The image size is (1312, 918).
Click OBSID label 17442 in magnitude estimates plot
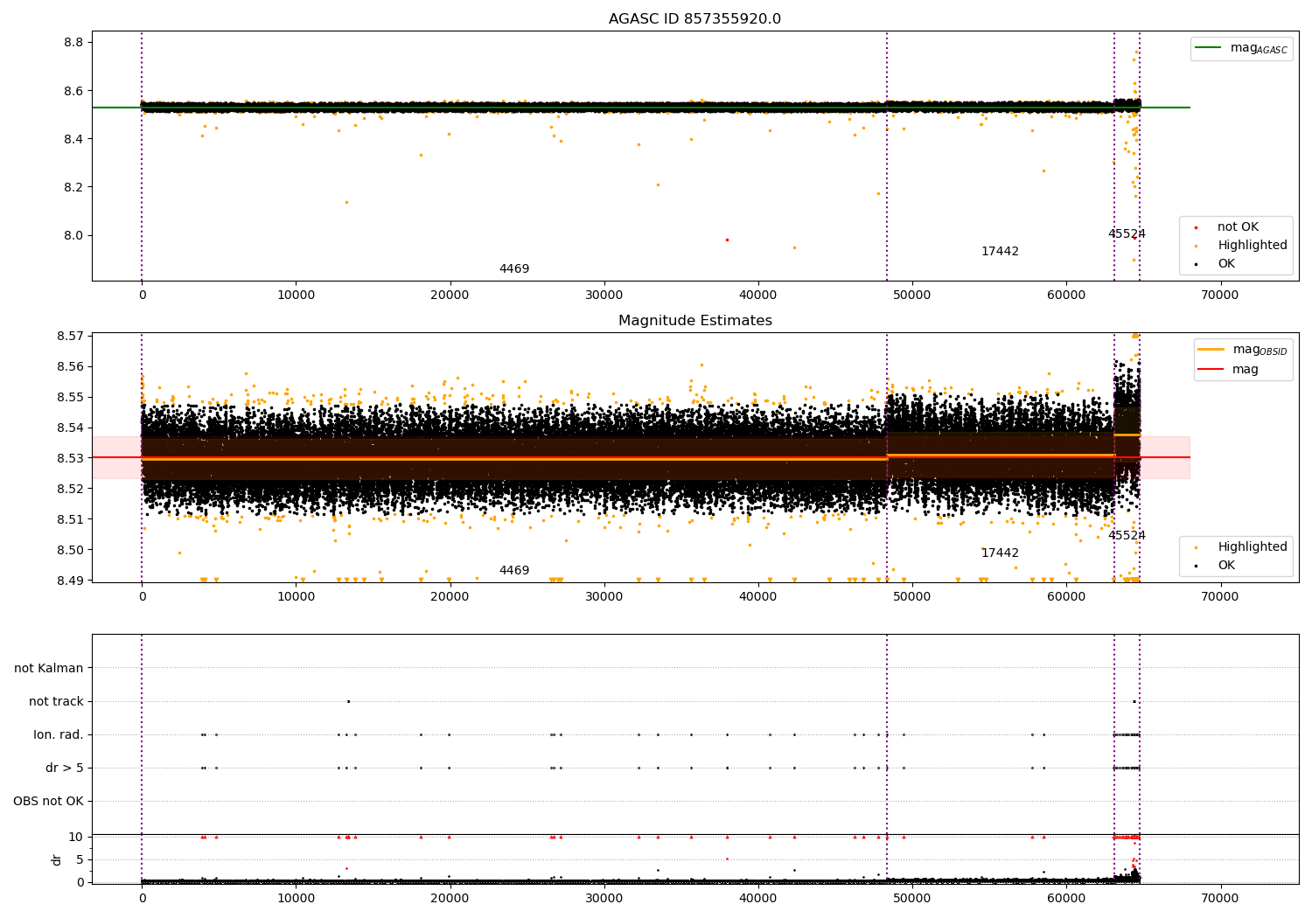point(1000,553)
